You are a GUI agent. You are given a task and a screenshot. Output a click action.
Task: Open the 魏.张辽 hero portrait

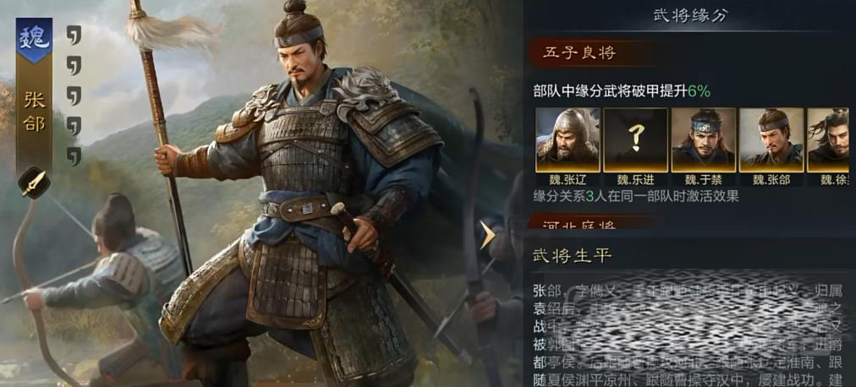(x=568, y=140)
